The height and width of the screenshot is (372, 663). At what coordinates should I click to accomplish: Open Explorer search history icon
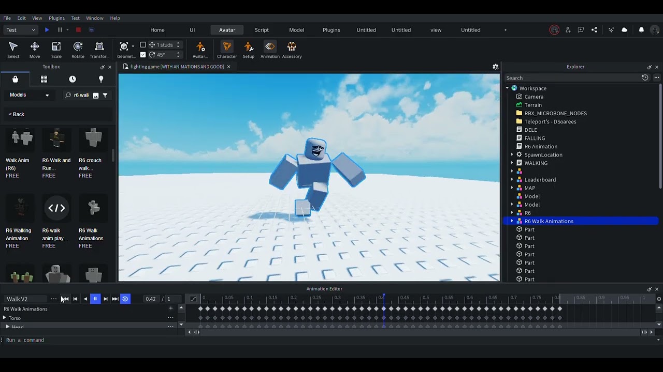(x=645, y=78)
